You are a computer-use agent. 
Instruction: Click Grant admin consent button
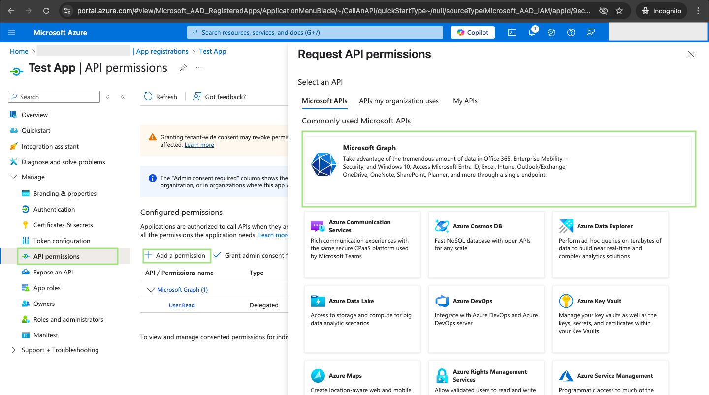[250, 255]
